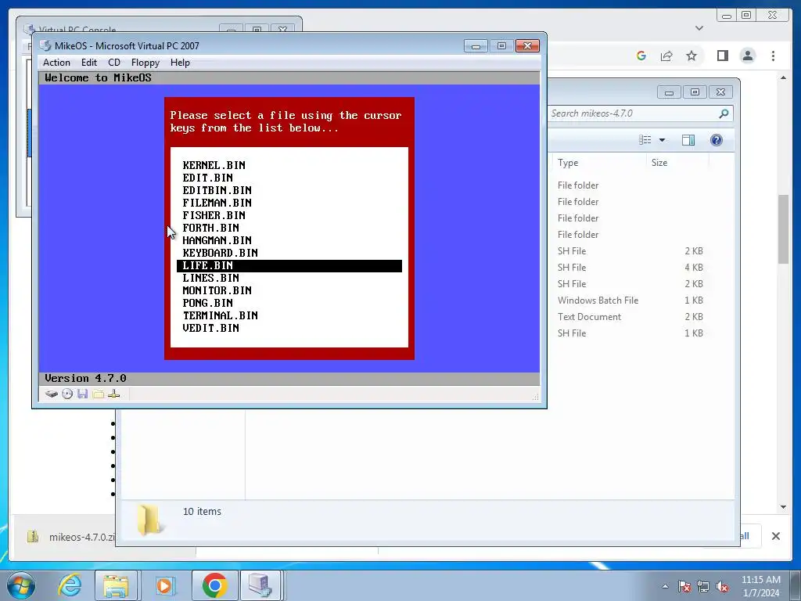Click the search magnifier in Explorer
801x601 pixels.
coord(724,113)
